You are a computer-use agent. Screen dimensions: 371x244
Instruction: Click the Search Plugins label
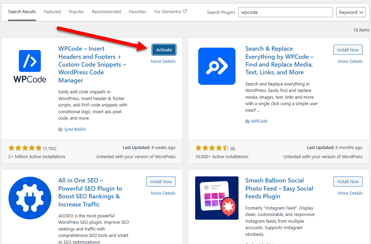click(221, 12)
